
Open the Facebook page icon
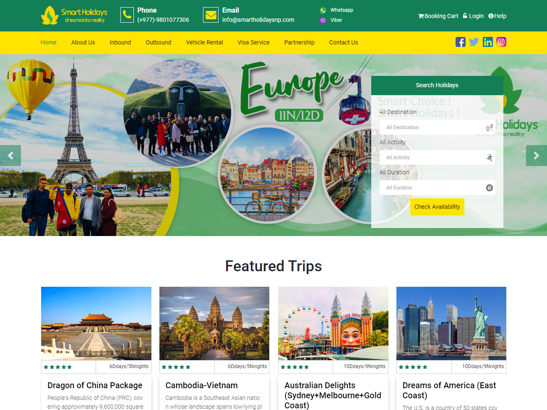point(461,42)
